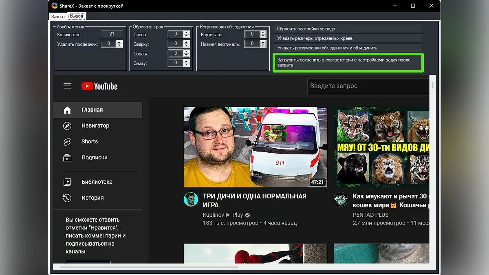Increase the Удалить последних value with up arrow

point(119,42)
